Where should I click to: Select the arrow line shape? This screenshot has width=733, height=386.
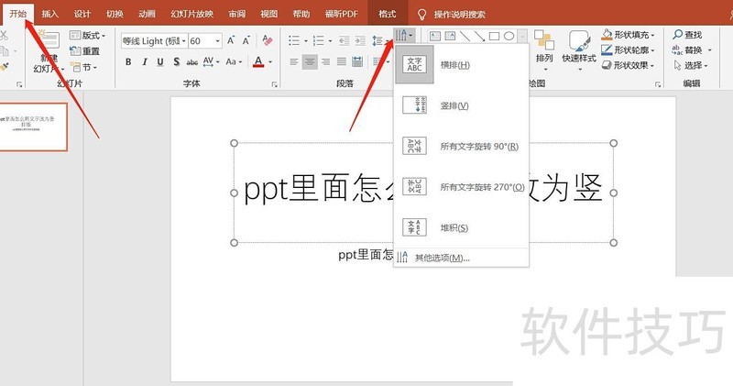point(479,36)
